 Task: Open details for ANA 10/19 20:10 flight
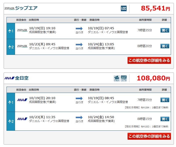165,100
